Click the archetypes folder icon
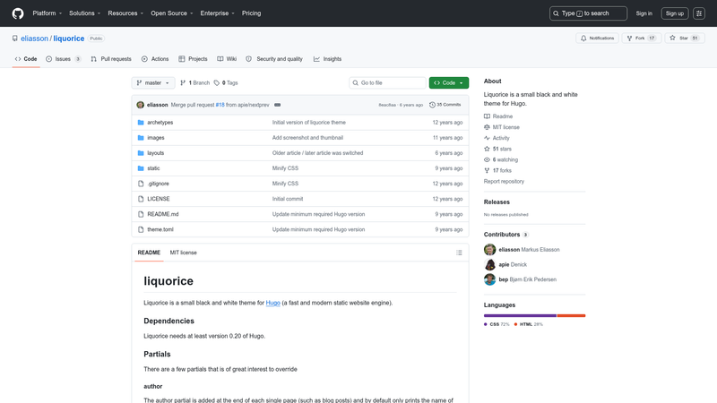Viewport: 717px width, 403px height. pos(141,123)
